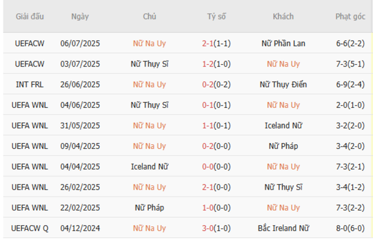The width and height of the screenshot is (373, 240).
Task: Select the 'Khách' column header
Action: click(283, 17)
